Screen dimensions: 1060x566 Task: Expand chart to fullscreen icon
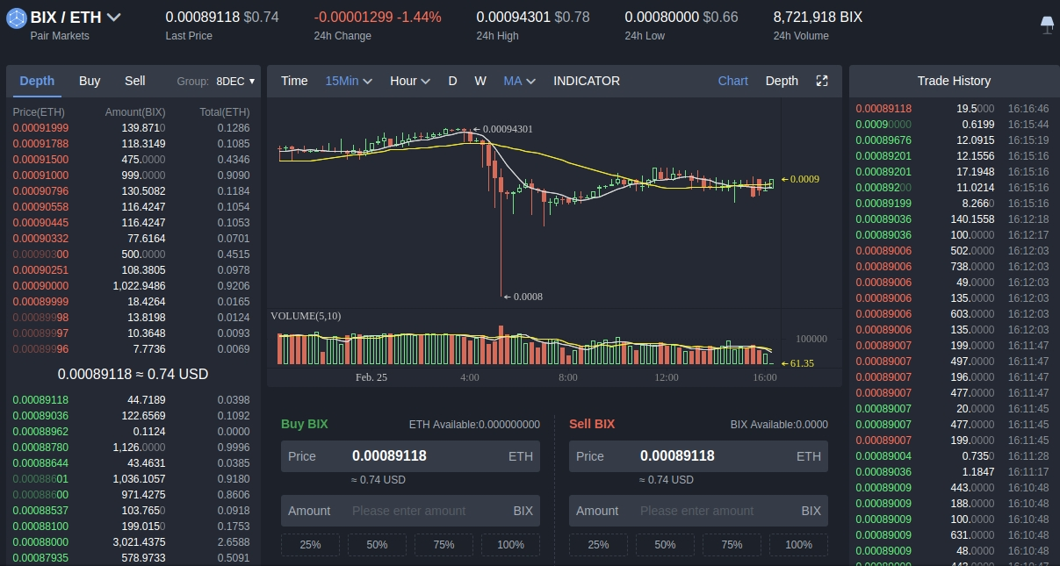(822, 81)
